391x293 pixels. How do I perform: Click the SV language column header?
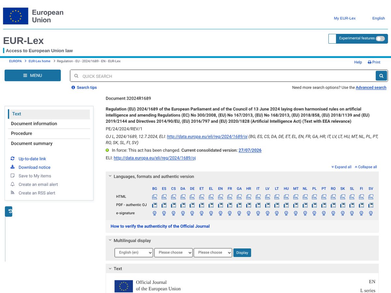pos(371,189)
